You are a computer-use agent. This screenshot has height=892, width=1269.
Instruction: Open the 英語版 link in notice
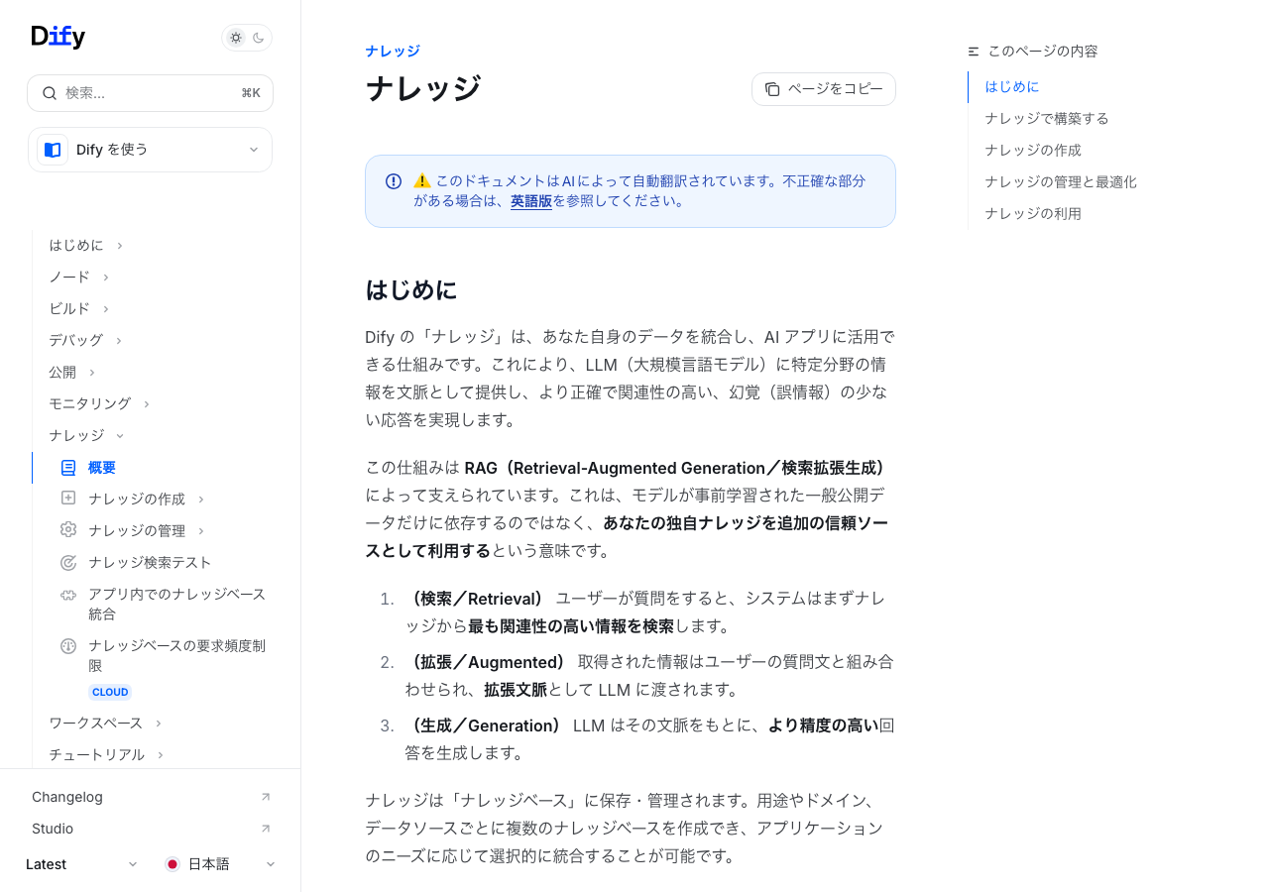coord(530,200)
